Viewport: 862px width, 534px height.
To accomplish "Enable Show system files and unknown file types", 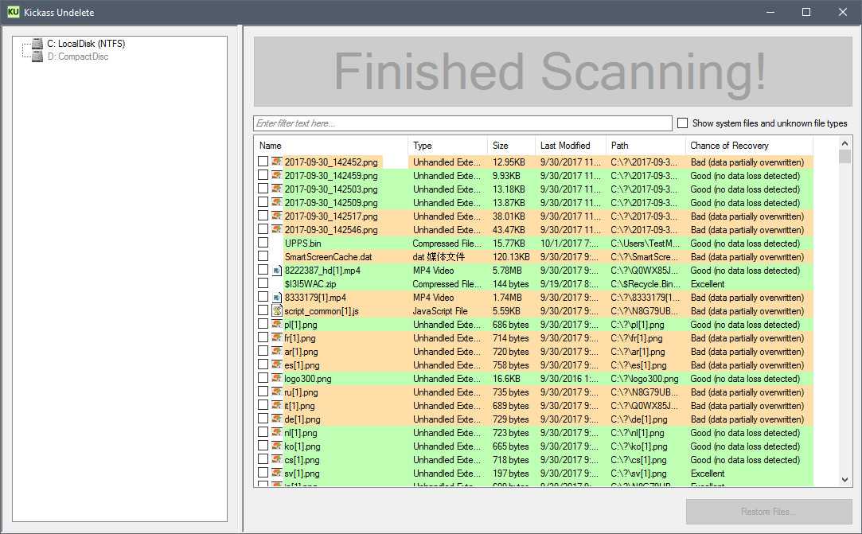I will click(682, 123).
